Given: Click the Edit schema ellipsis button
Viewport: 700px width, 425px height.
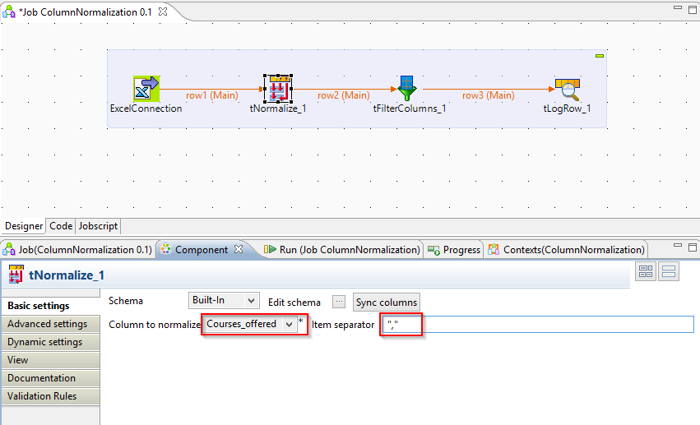Looking at the screenshot, I should point(339,302).
